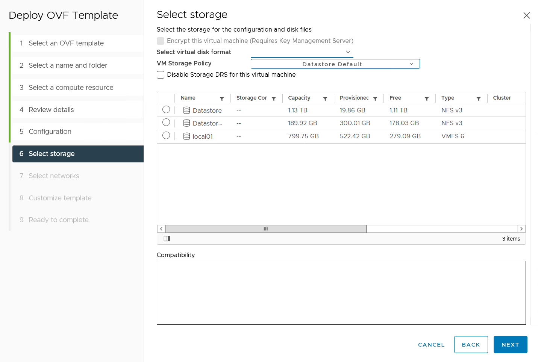Screen dimensions: 538x362
Task: Open the Free column filter icon
Action: coord(427,98)
